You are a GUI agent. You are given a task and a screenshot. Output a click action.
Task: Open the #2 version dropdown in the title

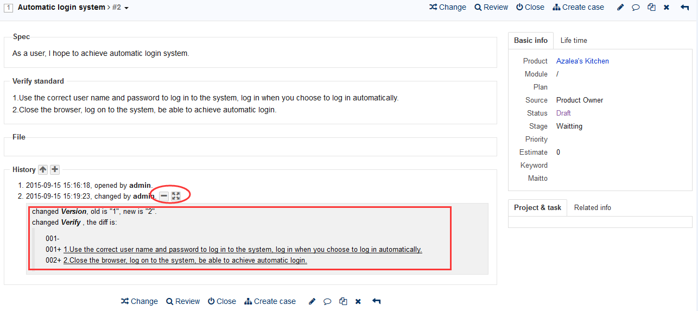(x=120, y=8)
